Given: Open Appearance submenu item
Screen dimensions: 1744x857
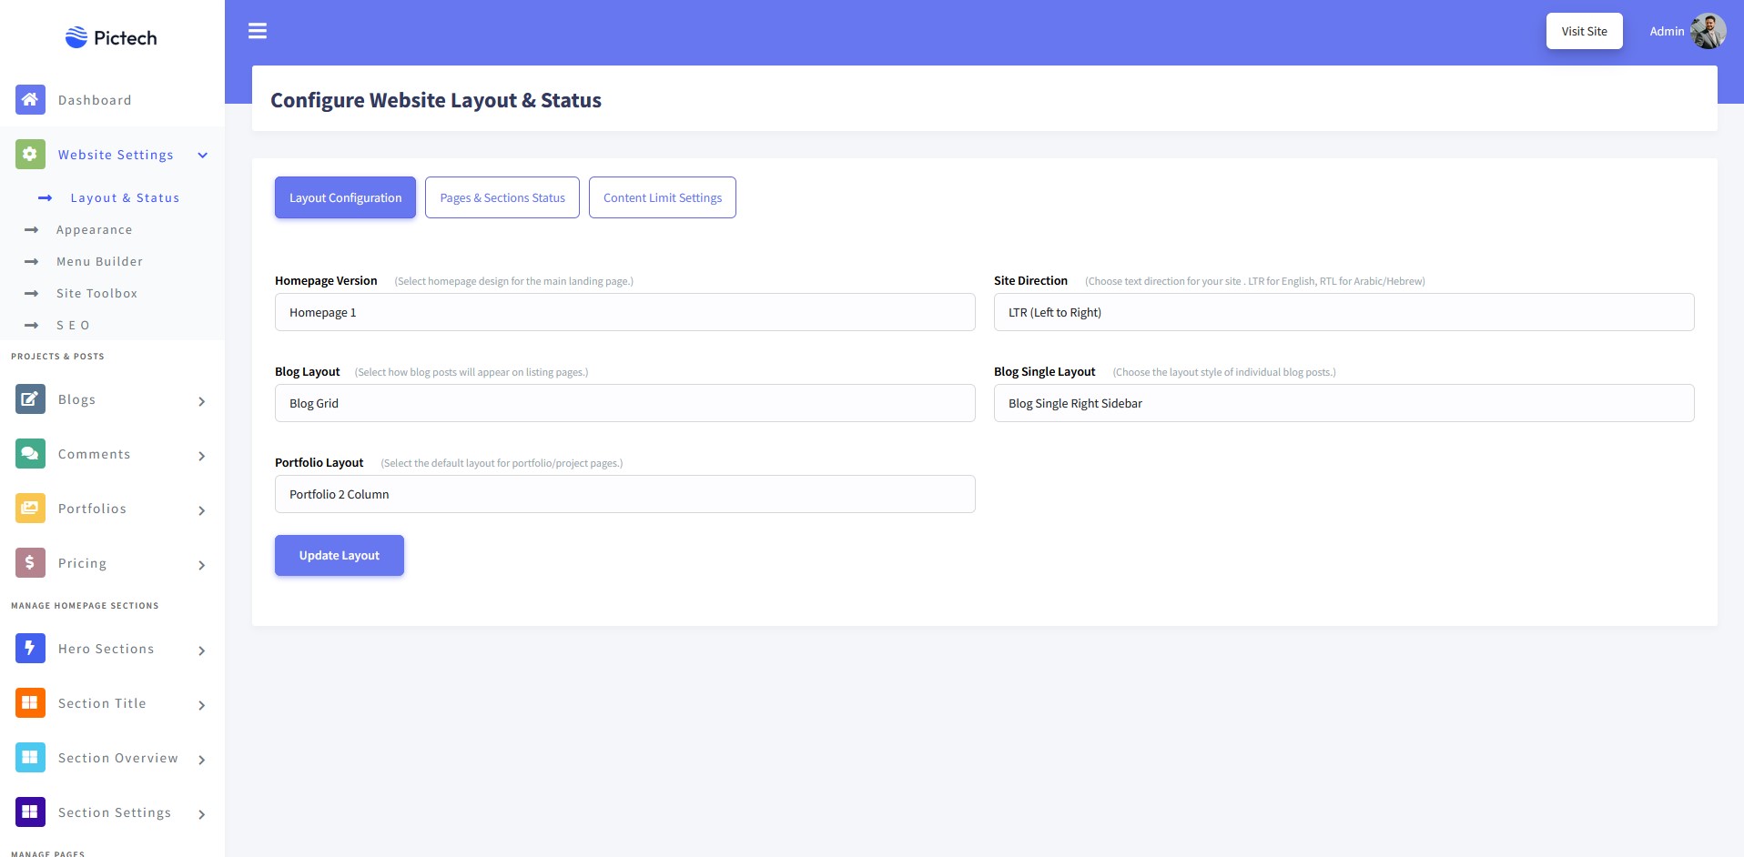Looking at the screenshot, I should click(x=95, y=229).
